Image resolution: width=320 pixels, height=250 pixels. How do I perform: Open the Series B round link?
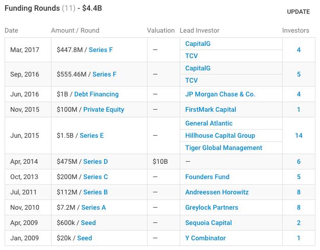(95, 192)
